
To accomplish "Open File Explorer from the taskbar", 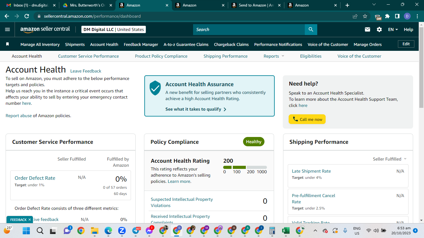I will [94, 231].
